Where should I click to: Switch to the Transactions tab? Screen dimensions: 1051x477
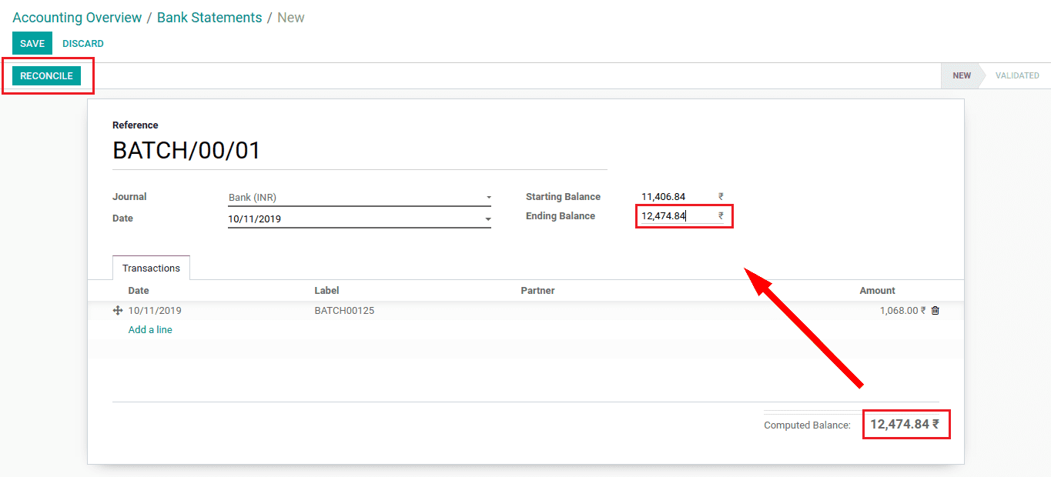[151, 268]
